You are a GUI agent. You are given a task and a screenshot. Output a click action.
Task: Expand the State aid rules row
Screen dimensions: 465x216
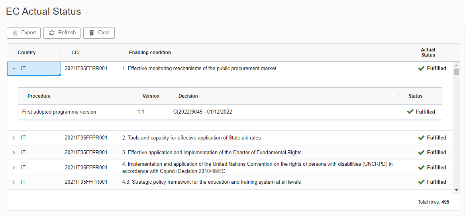pyautogui.click(x=14, y=138)
